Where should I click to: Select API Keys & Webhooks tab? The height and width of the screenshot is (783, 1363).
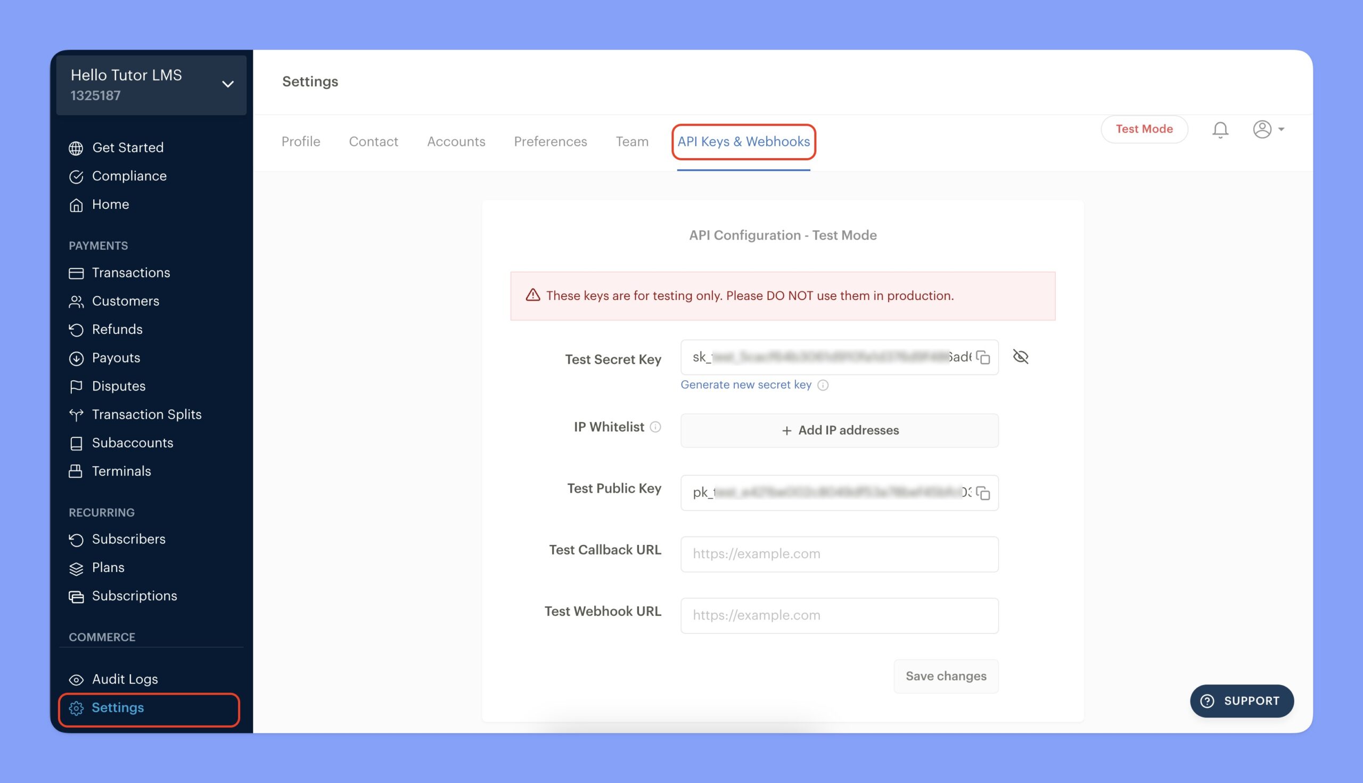[x=743, y=142]
